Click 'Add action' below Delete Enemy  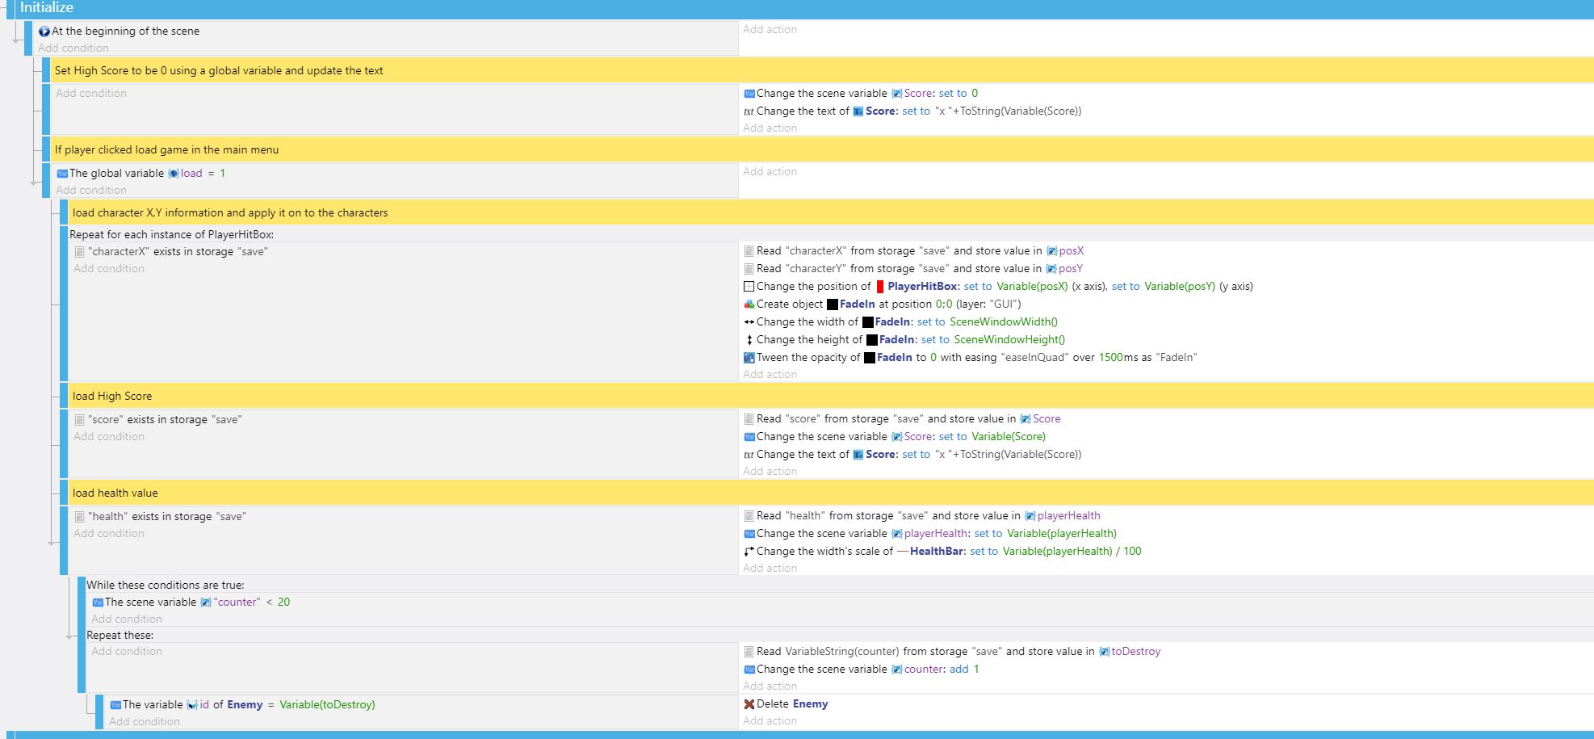[x=770, y=721]
